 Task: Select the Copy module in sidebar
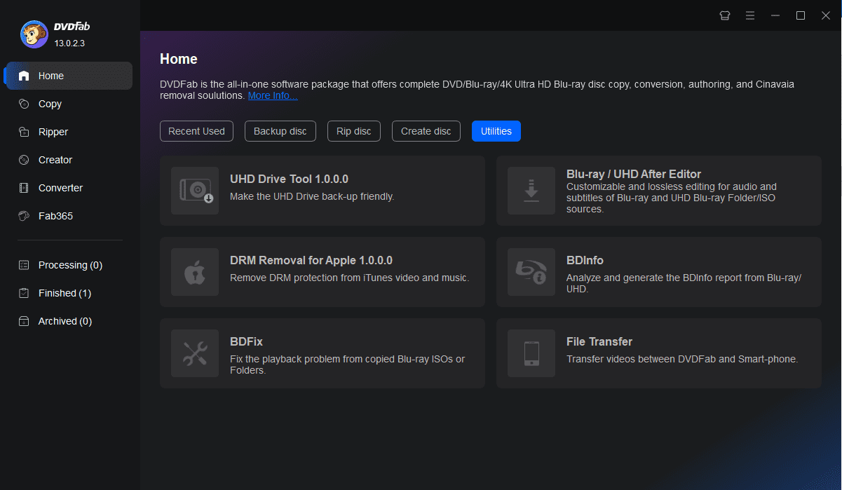point(49,103)
